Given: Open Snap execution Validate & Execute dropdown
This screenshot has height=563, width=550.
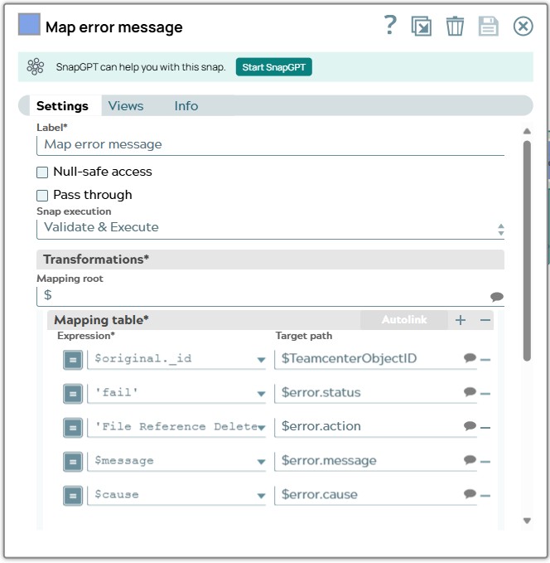Looking at the screenshot, I should click(x=271, y=229).
